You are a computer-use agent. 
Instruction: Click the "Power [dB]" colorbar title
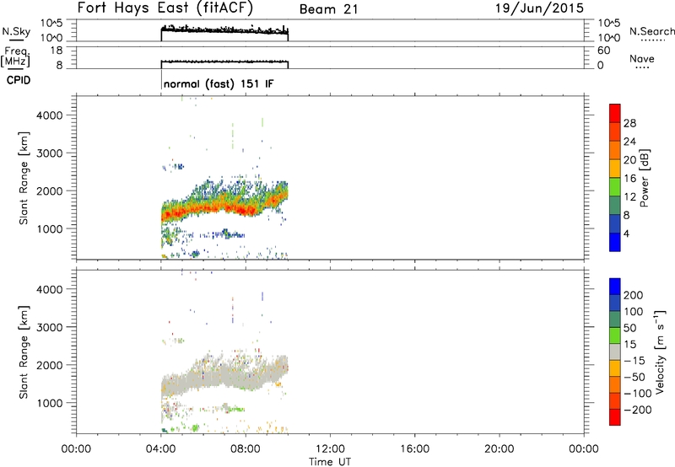pos(645,178)
